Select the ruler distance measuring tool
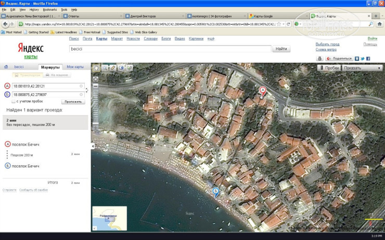This screenshot has width=385, height=240. (x=113, y=67)
